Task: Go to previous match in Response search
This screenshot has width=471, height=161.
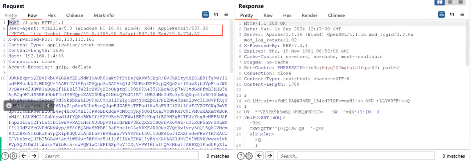Action: click(260, 156)
